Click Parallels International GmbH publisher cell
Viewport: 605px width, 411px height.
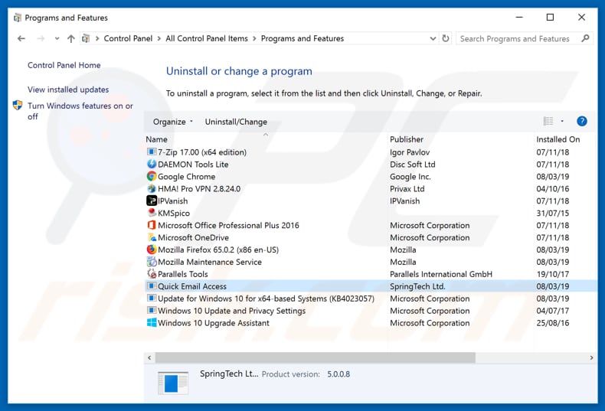pyautogui.click(x=441, y=274)
